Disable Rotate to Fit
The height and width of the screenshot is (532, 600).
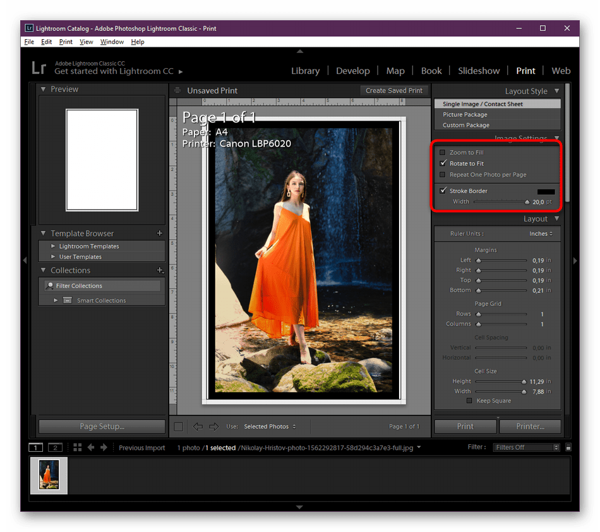[x=442, y=163]
